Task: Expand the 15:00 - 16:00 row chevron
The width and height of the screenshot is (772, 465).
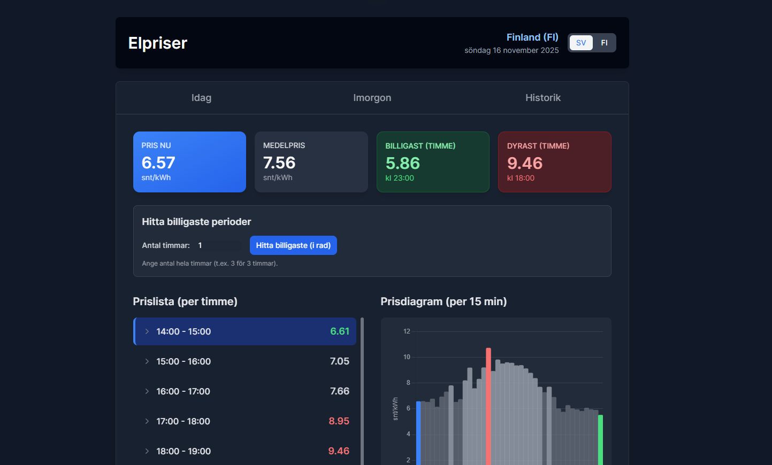Action: pos(147,361)
